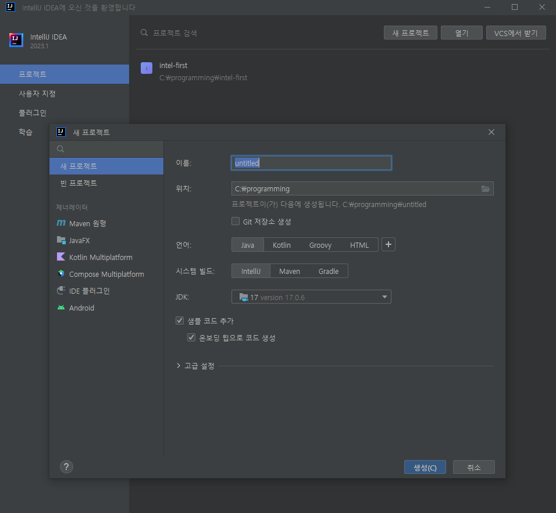
Task: Click the intel-first project icon
Action: pyautogui.click(x=147, y=68)
